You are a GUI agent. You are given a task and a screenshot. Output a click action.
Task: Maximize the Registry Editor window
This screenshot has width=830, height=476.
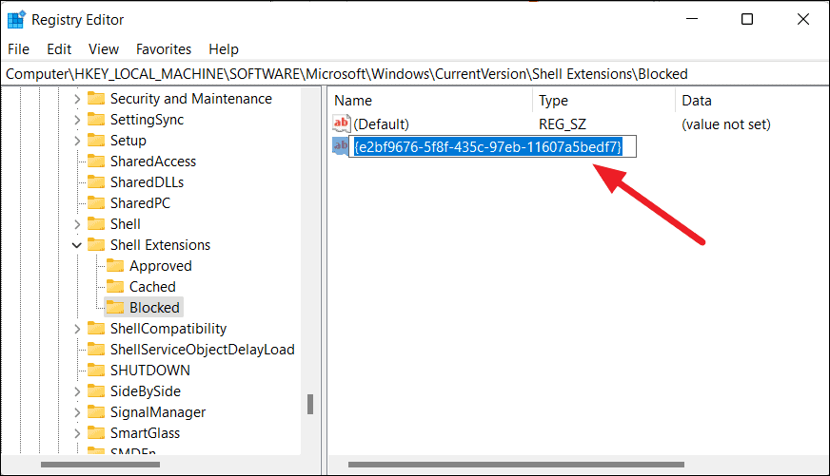pyautogui.click(x=747, y=20)
